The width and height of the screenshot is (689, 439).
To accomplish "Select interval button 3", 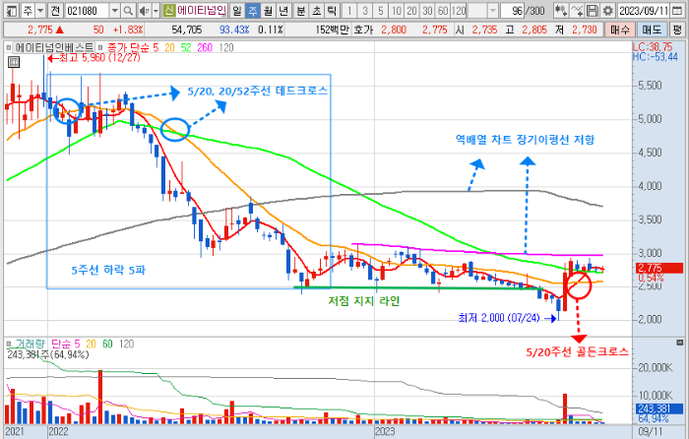I will pyautogui.click(x=365, y=10).
